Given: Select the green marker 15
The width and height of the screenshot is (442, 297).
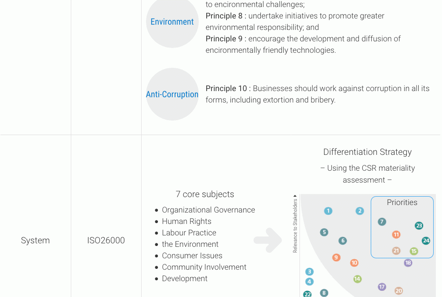Looking at the screenshot, I should pyautogui.click(x=414, y=251).
